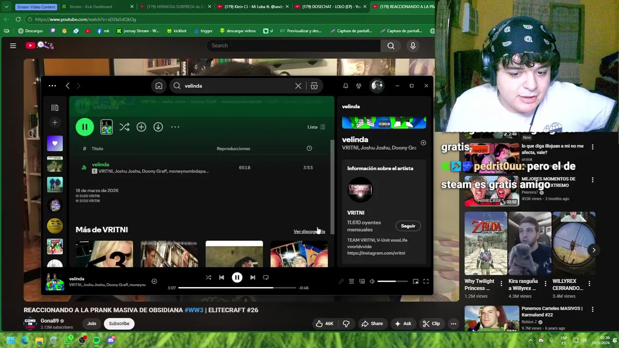Toggle shuffle next to album thumbnail
Image resolution: width=619 pixels, height=348 pixels.
(x=124, y=127)
